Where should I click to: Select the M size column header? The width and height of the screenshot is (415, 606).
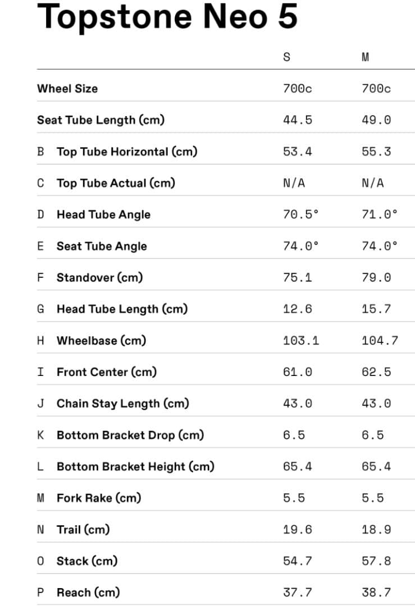(x=365, y=57)
